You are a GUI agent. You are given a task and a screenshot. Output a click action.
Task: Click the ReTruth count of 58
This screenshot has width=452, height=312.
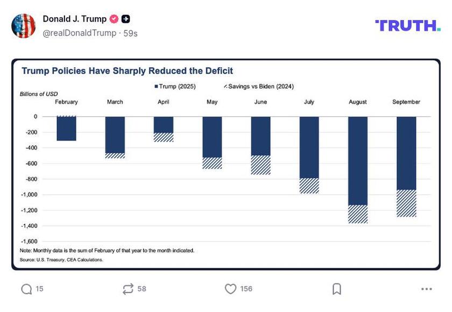[x=142, y=289]
